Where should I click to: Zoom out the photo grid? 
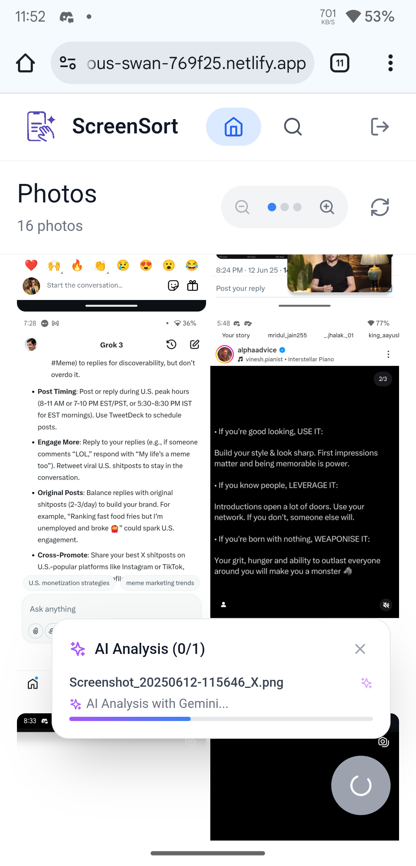point(242,207)
